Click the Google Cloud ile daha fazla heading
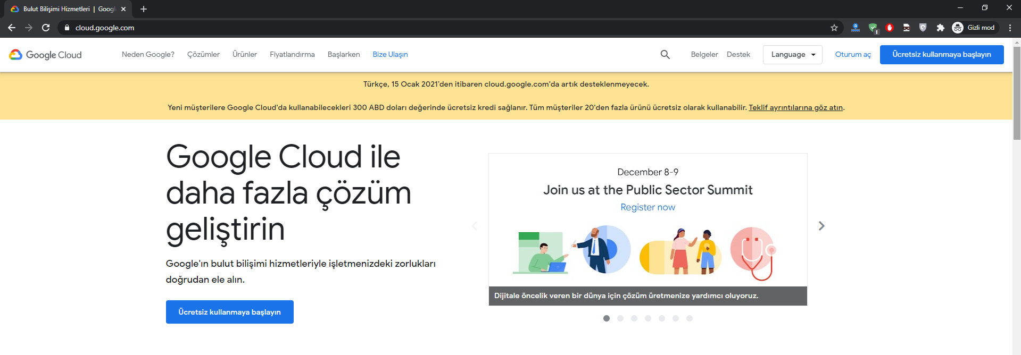1021x355 pixels. 288,193
